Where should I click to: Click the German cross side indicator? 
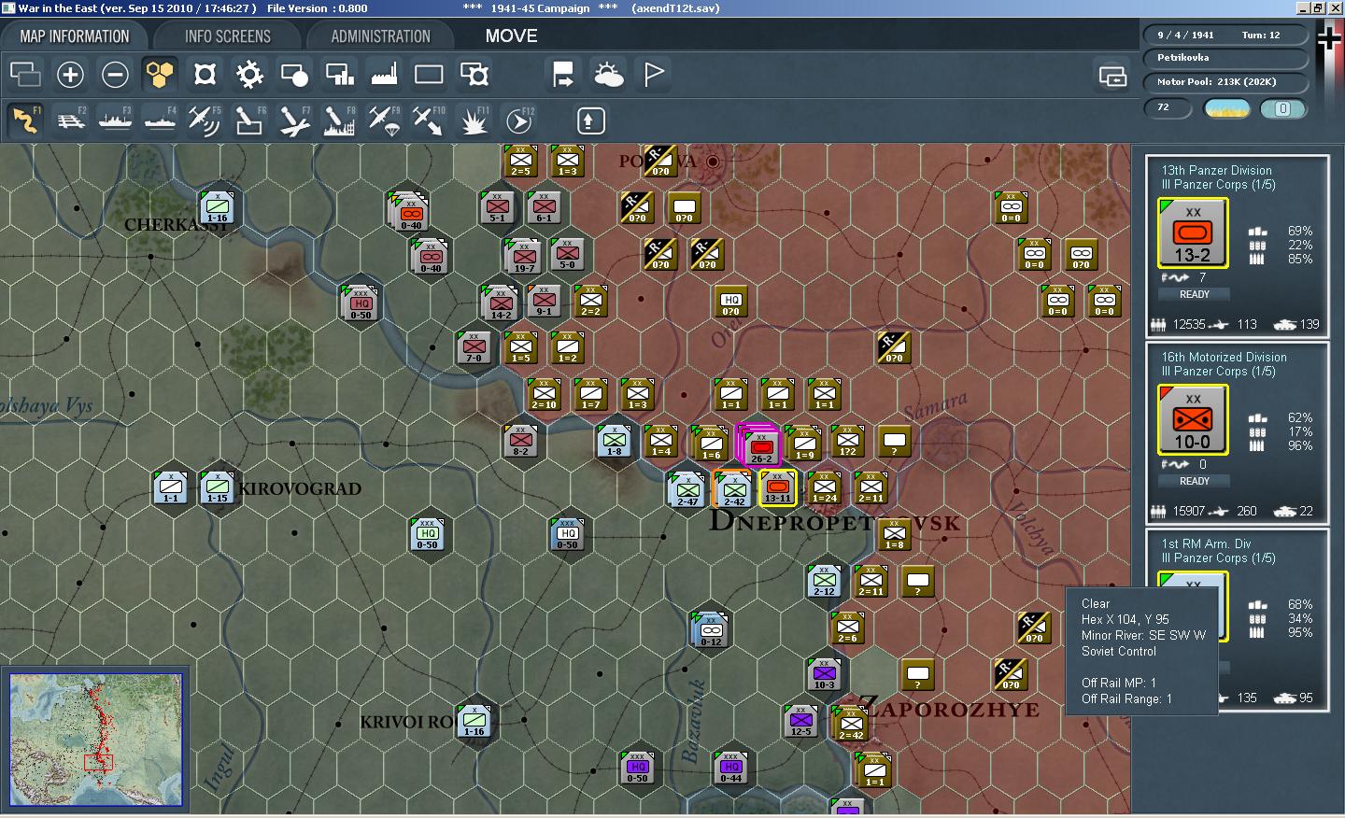point(1329,39)
